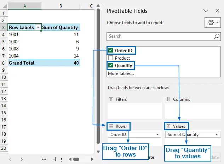Click the vertical scrollbar down arrow

[98, 152]
